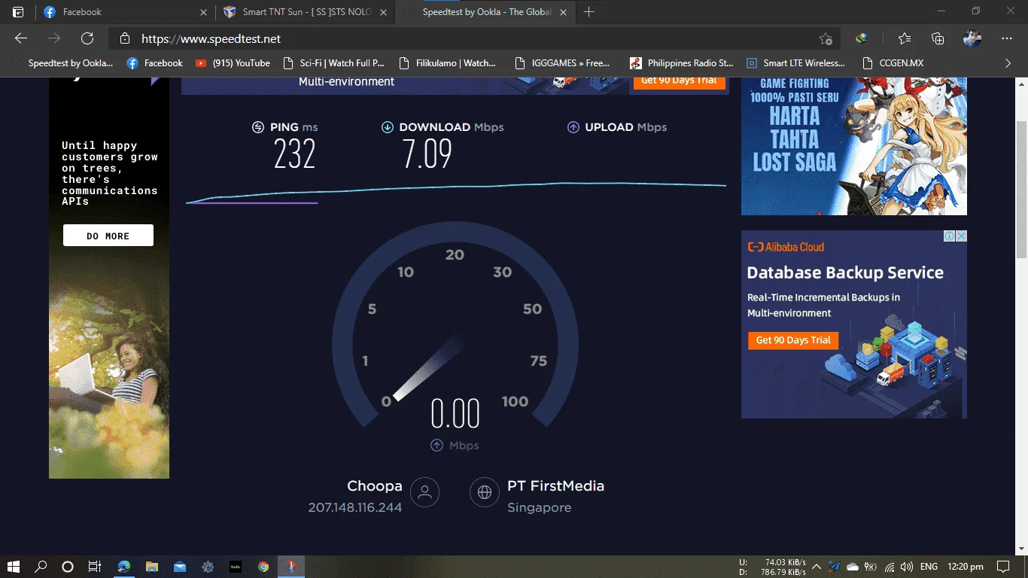The image size is (1028, 578).
Task: Click the 207.148.116.244 IP address
Action: [x=355, y=508]
